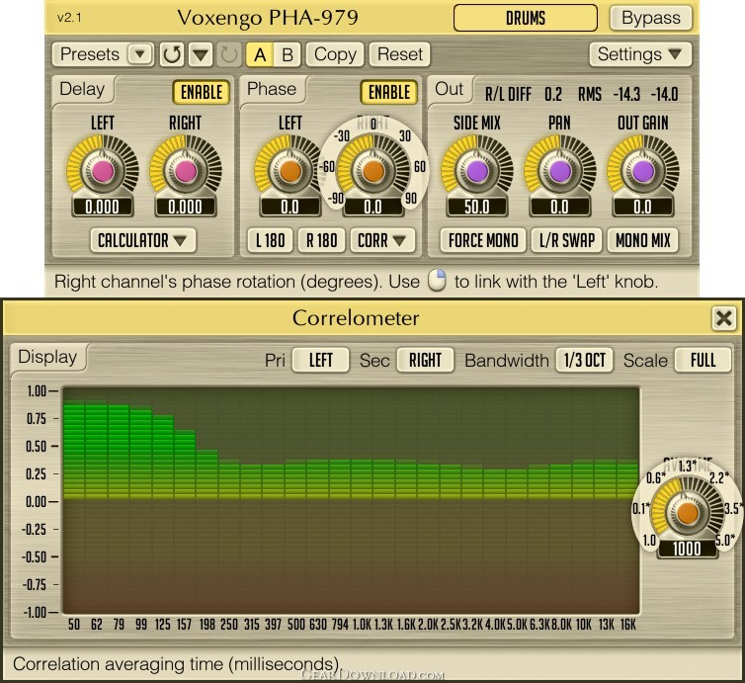
Task: Click the 50 Hz band label
Action: pyautogui.click(x=74, y=624)
